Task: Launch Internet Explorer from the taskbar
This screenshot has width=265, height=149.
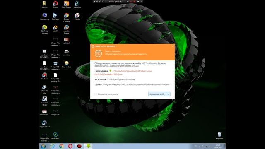Action: click(53, 146)
